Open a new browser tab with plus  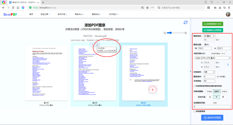coord(43,2)
